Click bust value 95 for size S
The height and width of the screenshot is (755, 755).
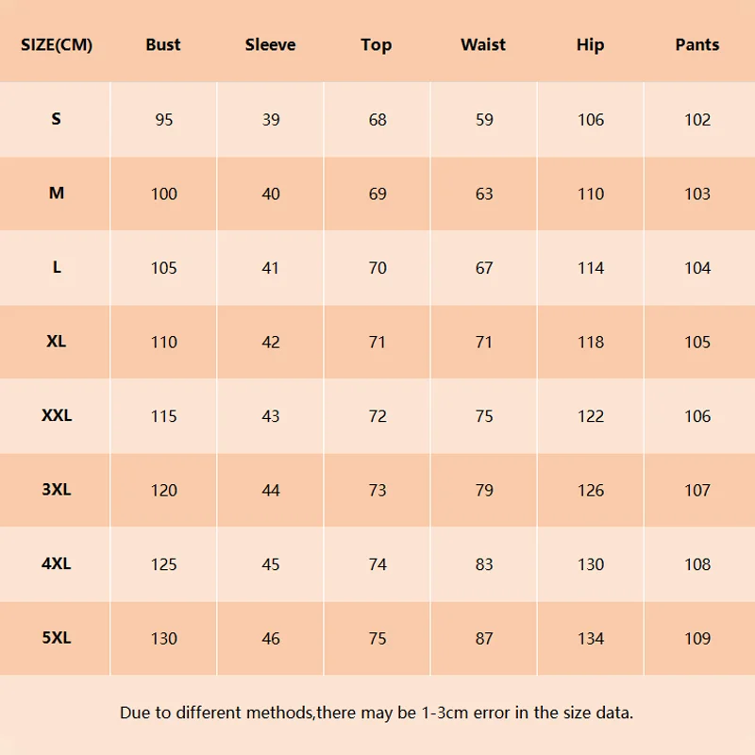163,120
